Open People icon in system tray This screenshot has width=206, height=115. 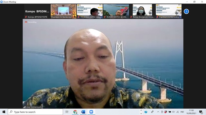click(x=152, y=112)
